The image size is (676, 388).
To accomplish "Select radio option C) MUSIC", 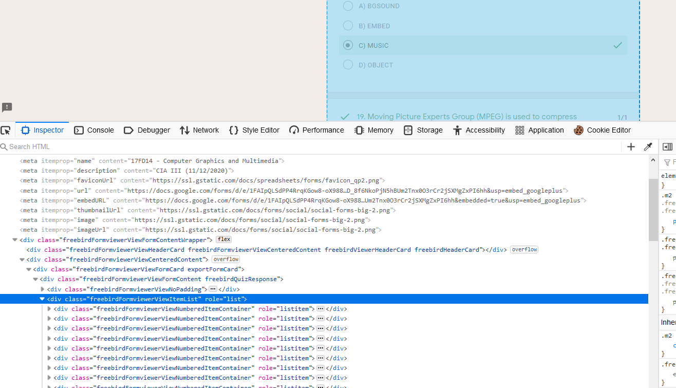I will [348, 45].
